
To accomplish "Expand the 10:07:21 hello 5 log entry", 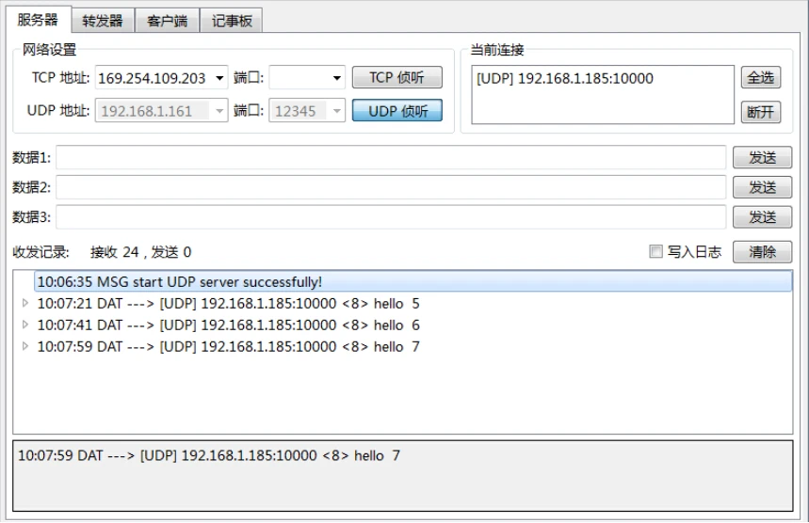I will click(24, 303).
